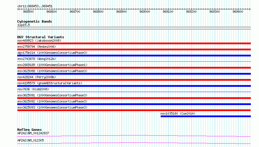Click the red bar under esv2759794
259x147 pixels.
(134, 49)
